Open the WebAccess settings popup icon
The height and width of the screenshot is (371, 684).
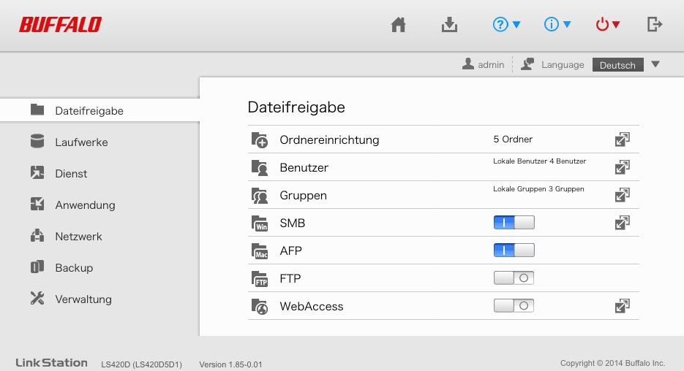tap(622, 306)
